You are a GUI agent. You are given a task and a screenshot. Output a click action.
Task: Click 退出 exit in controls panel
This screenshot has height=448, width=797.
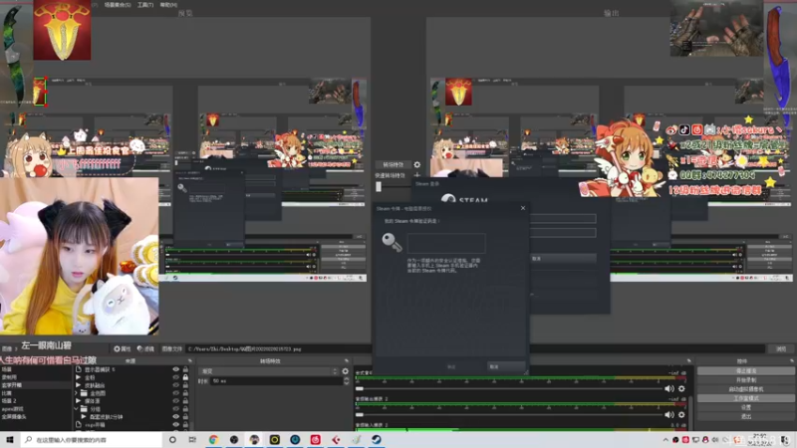coord(746,416)
